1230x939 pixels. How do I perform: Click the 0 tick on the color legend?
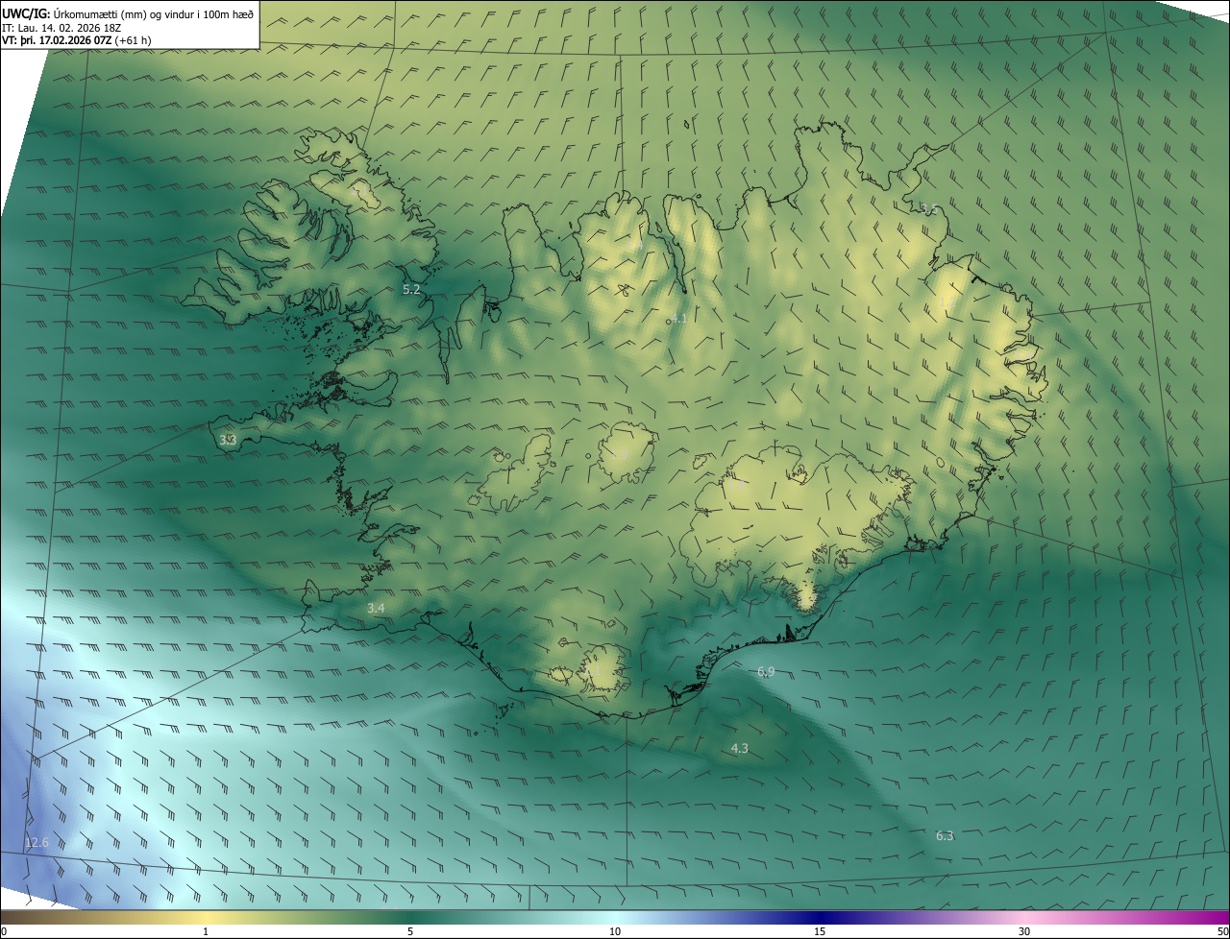click(4, 932)
